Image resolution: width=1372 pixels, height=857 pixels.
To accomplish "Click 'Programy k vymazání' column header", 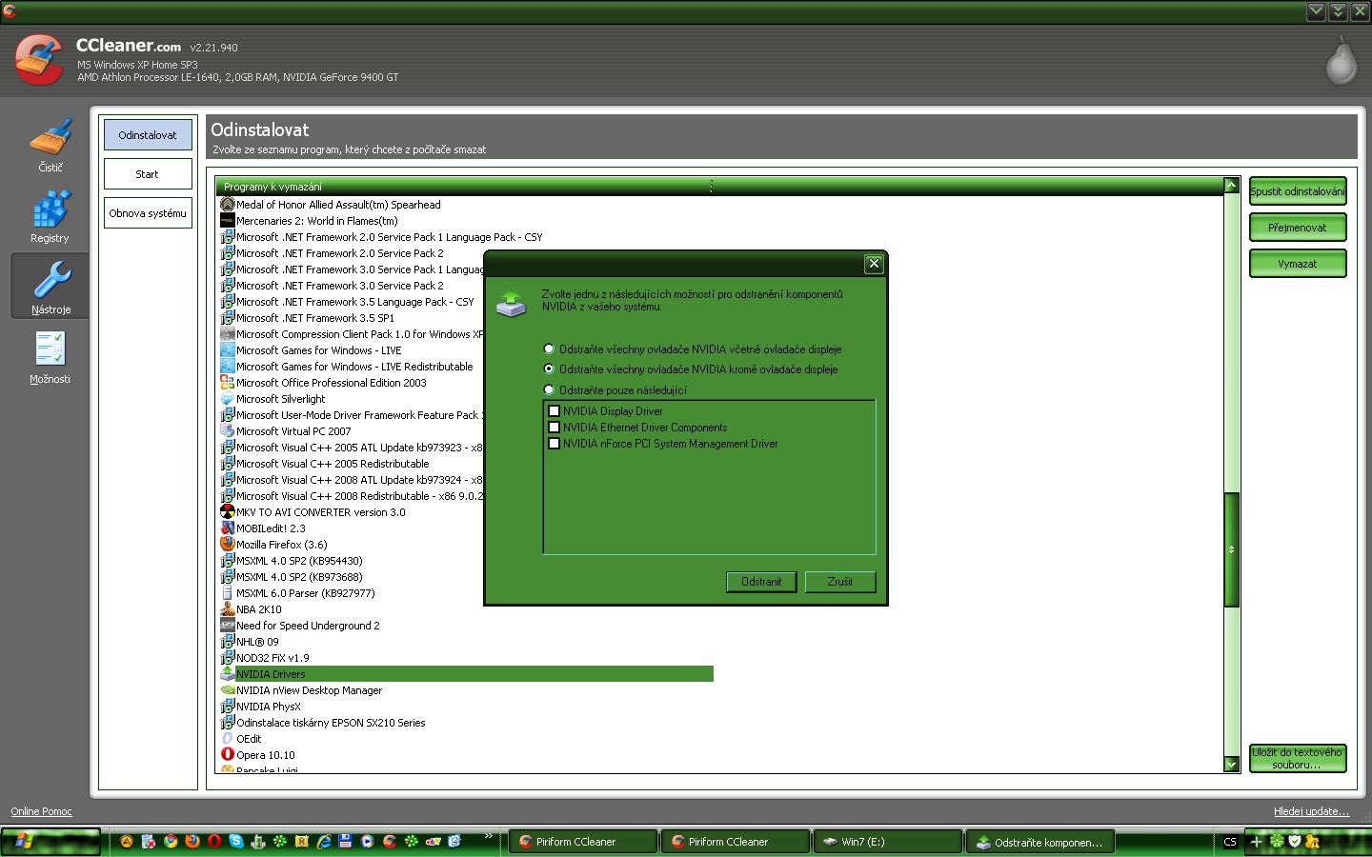I will pyautogui.click(x=465, y=187).
